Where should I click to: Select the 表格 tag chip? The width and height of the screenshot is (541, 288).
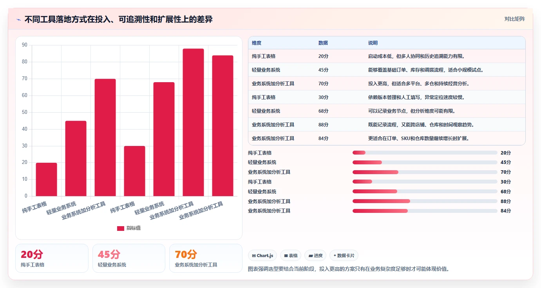tap(291, 256)
